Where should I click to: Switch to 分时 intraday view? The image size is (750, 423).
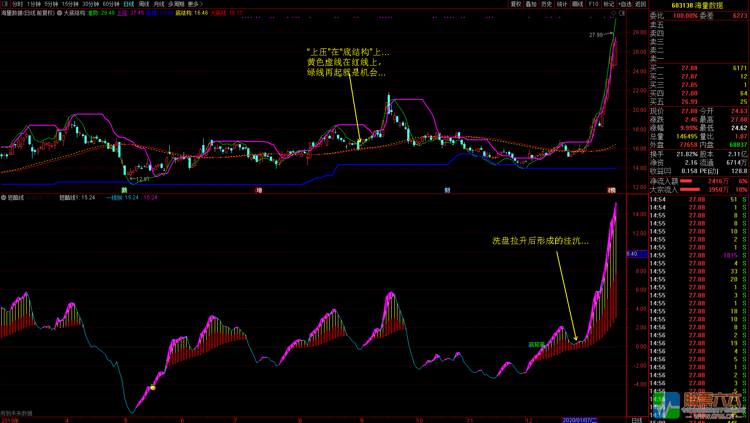click(x=18, y=4)
